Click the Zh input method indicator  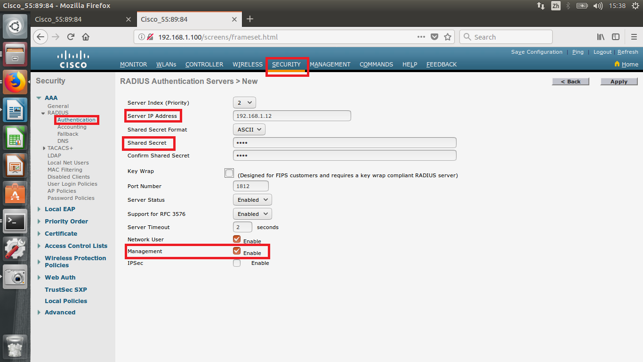pos(556,6)
